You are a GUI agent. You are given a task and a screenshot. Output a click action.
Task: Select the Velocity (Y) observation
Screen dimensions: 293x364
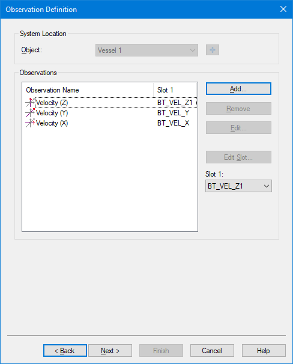pyautogui.click(x=111, y=113)
